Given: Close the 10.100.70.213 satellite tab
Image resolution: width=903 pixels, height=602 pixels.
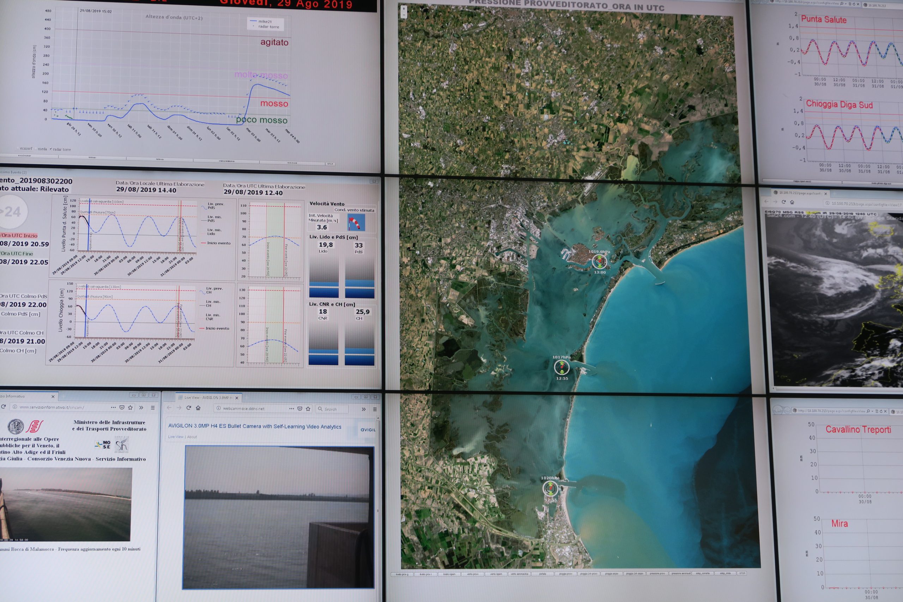Looking at the screenshot, I should click(825, 194).
